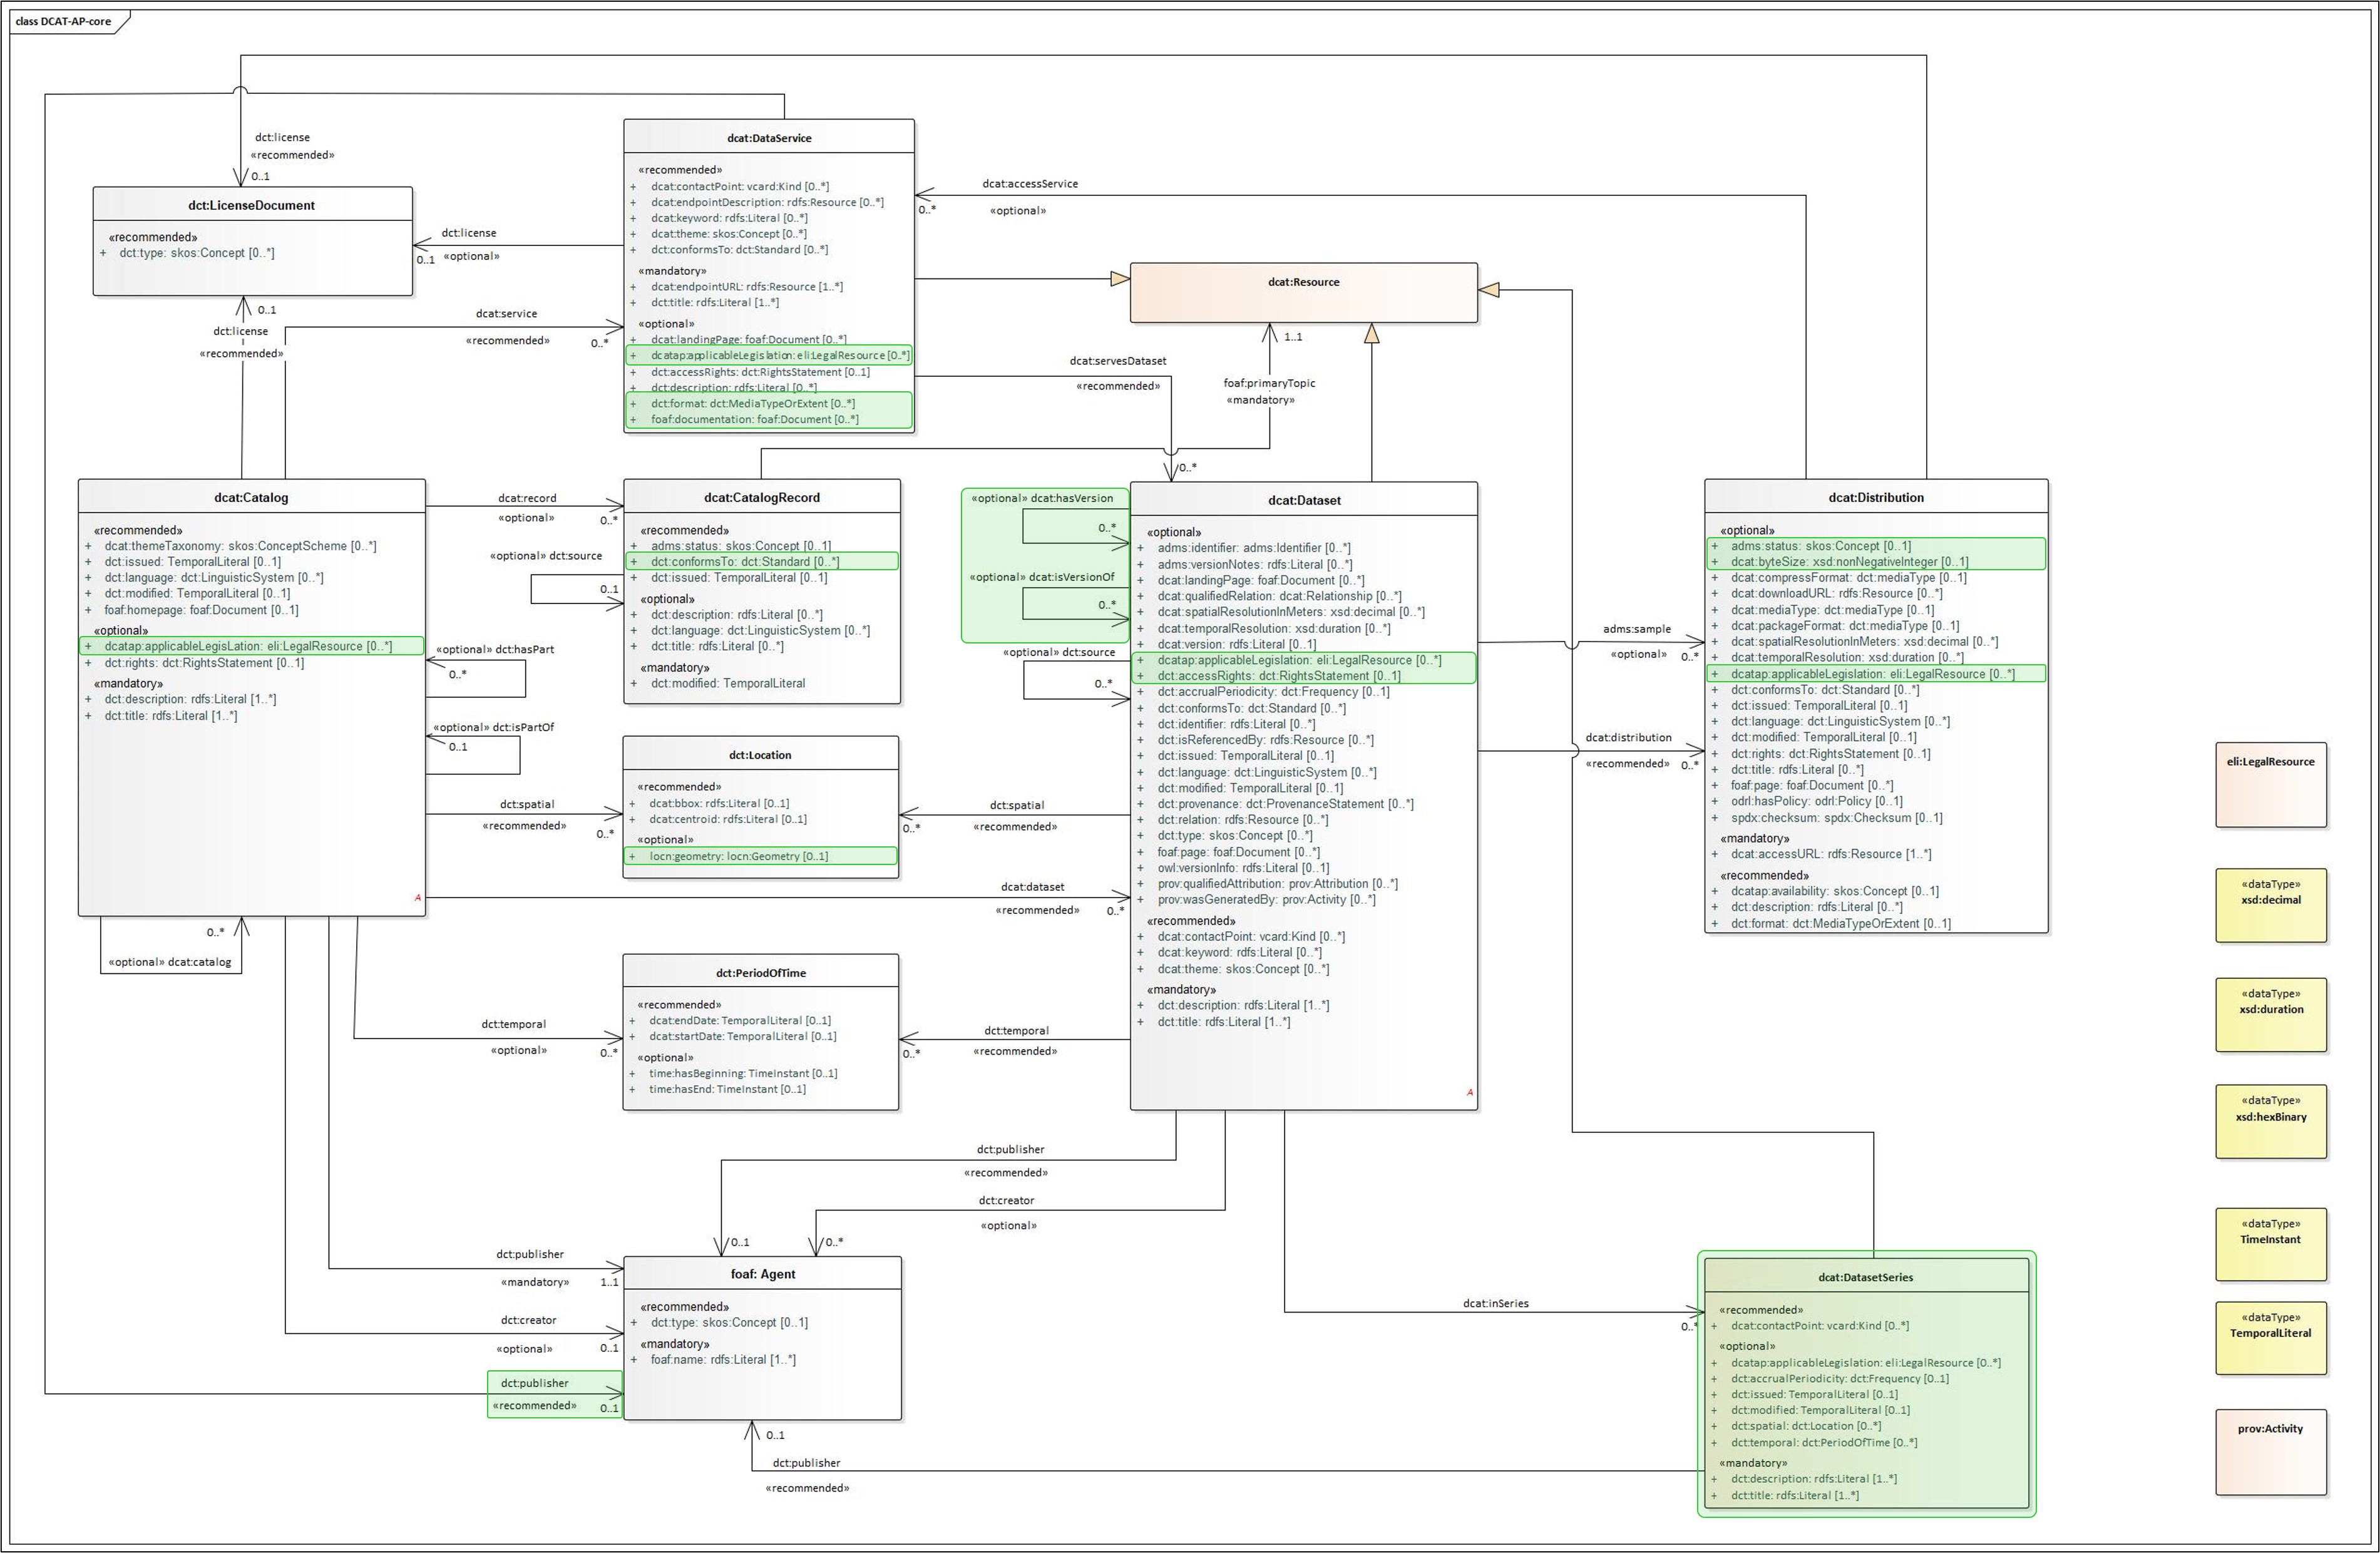This screenshot has width=2380, height=1553.
Task: Select the dct:LicenseDocument class title
Action: pyautogui.click(x=252, y=205)
